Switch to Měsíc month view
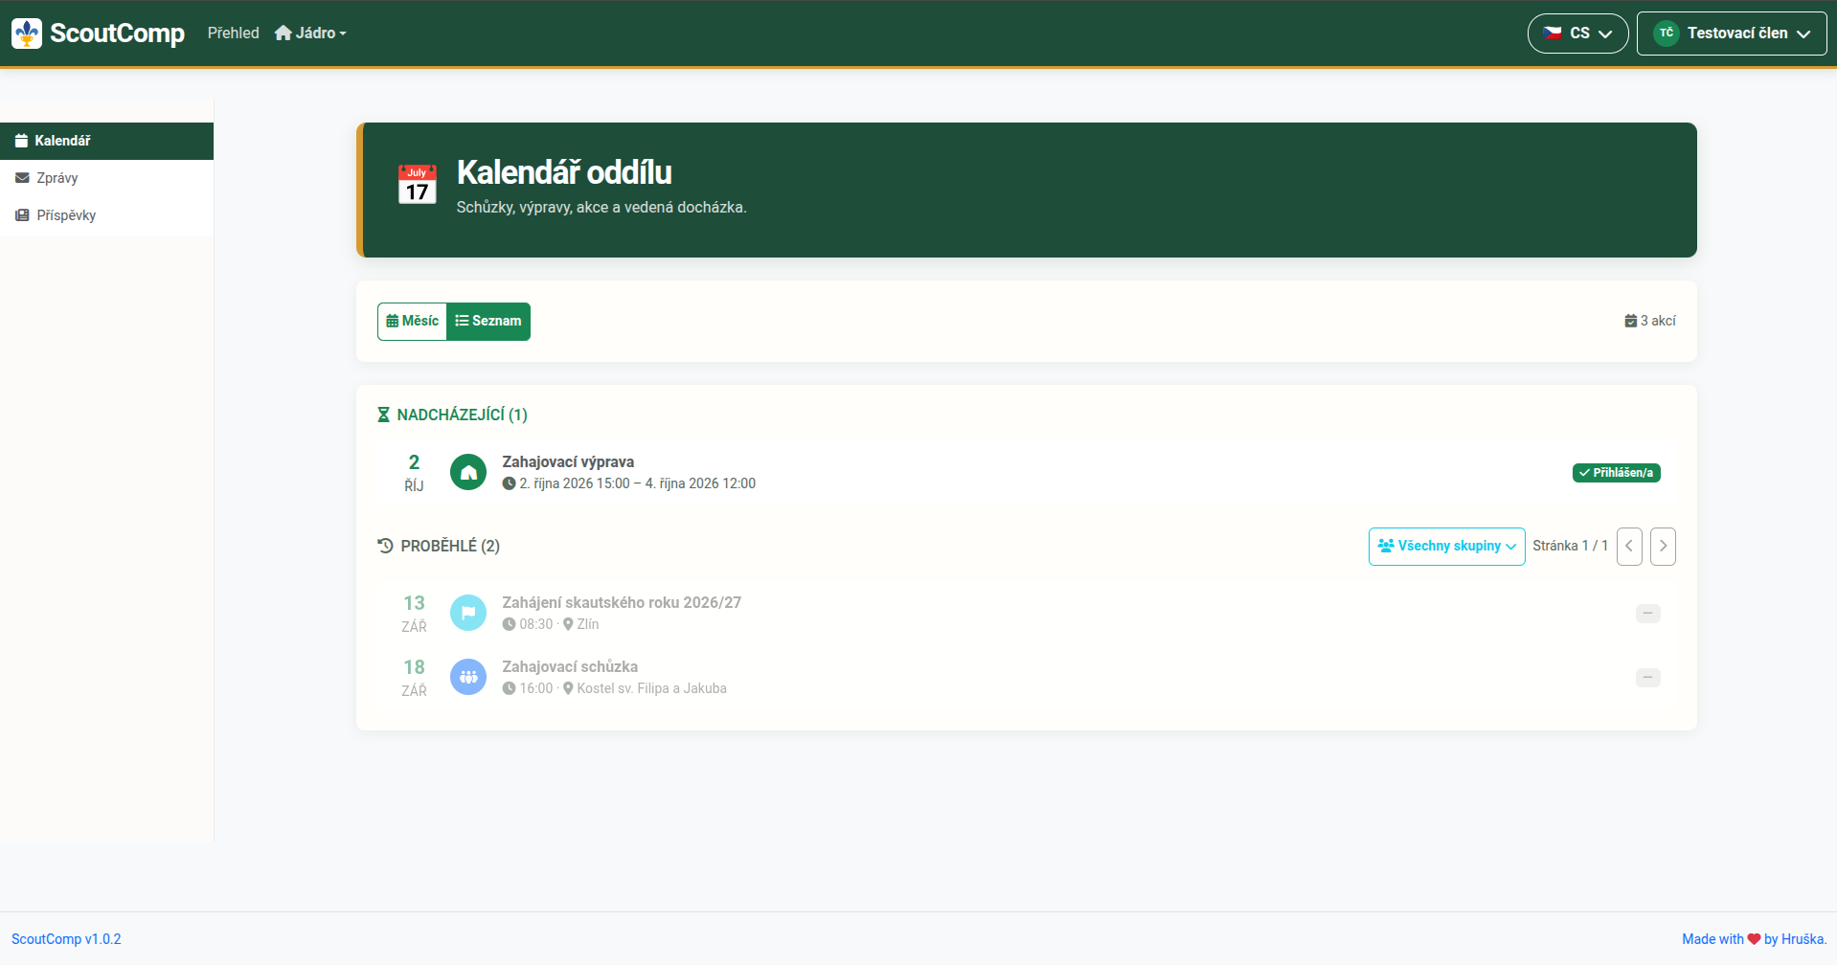 (412, 322)
